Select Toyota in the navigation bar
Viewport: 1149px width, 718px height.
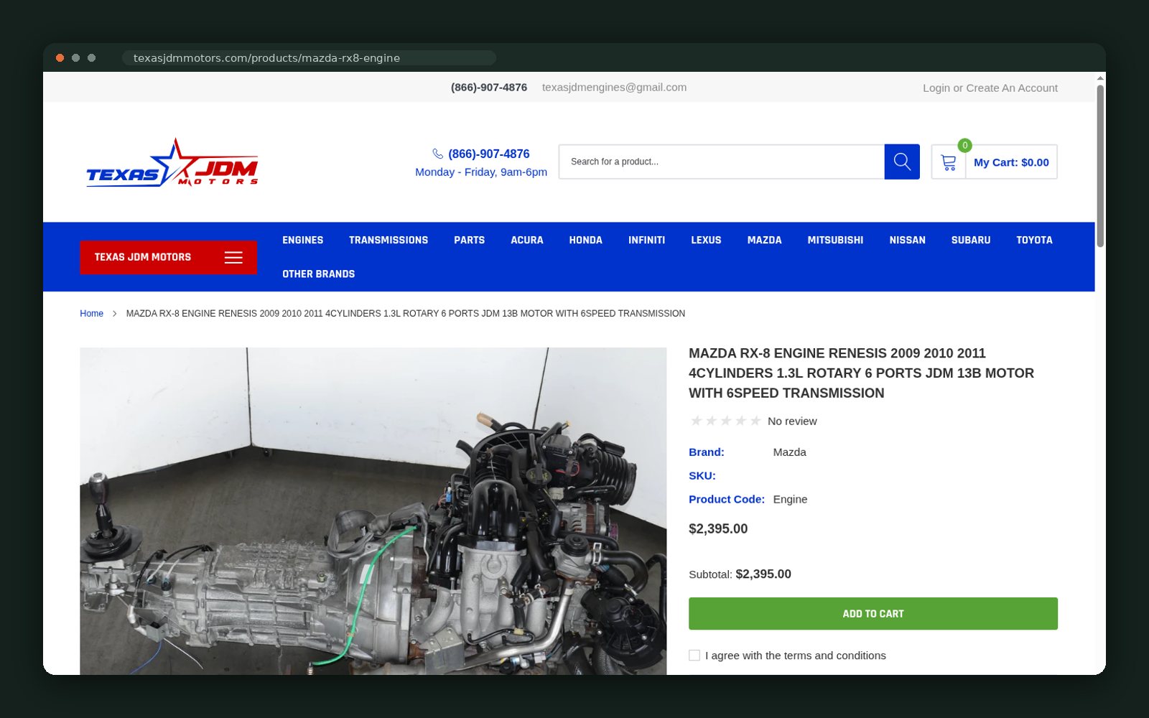click(1034, 240)
